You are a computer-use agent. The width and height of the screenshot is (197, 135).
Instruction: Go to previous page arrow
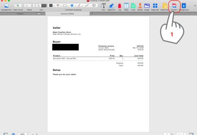179,134
